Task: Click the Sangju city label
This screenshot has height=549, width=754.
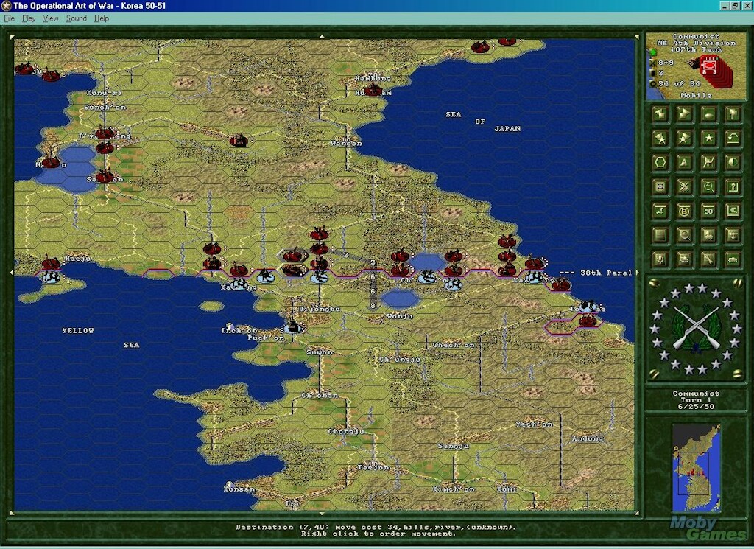Action: [454, 446]
